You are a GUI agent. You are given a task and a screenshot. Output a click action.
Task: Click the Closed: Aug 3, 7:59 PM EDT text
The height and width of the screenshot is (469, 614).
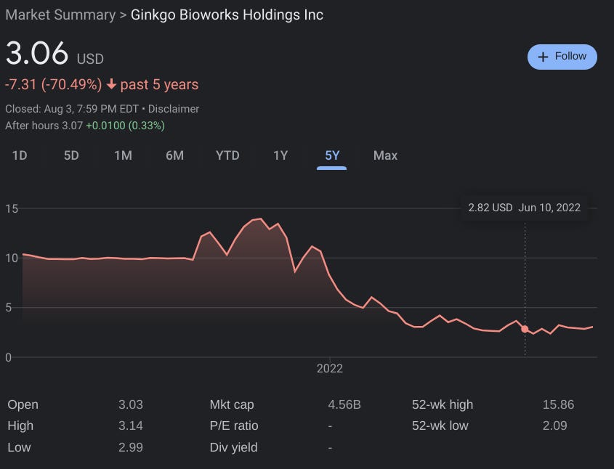tap(72, 109)
